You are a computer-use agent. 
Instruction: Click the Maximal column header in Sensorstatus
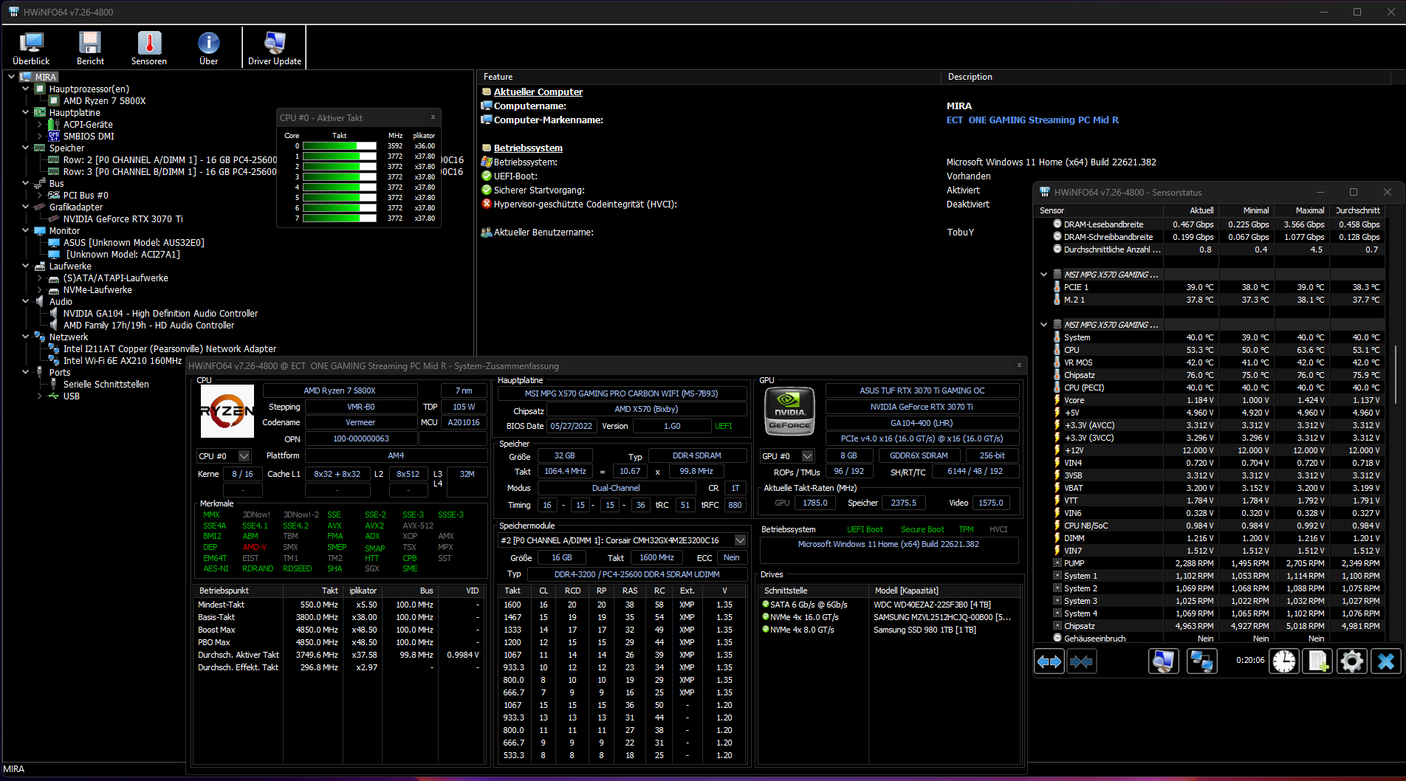pos(1302,210)
